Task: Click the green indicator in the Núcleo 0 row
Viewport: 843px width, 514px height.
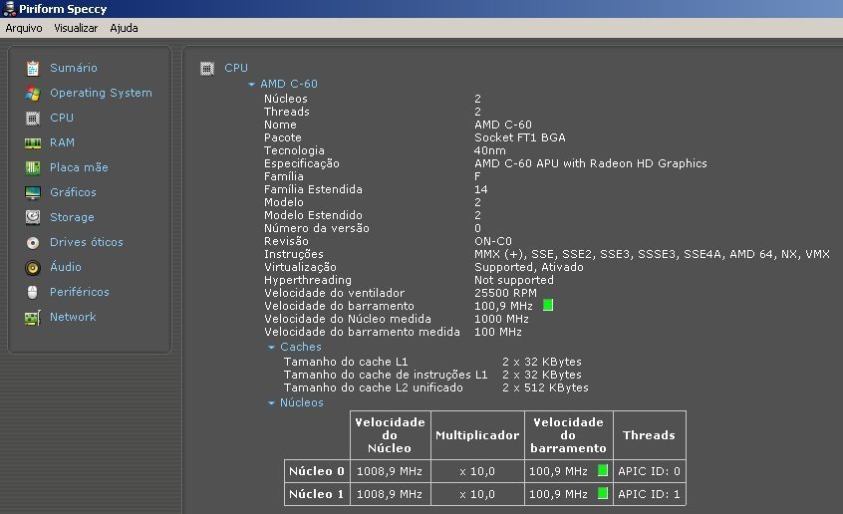Action: point(603,470)
